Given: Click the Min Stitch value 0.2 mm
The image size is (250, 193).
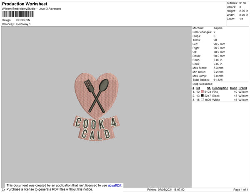Looking at the screenshot, I should click(218, 72).
